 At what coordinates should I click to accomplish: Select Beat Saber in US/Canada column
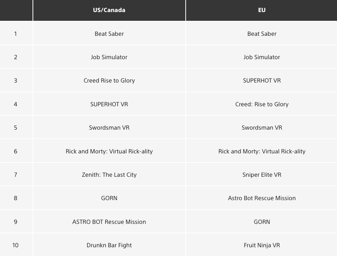point(109,34)
